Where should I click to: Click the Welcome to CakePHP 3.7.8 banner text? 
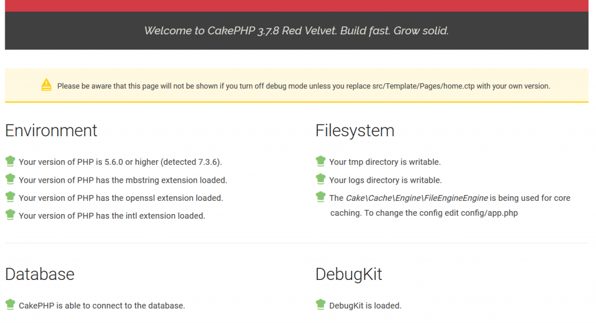296,31
